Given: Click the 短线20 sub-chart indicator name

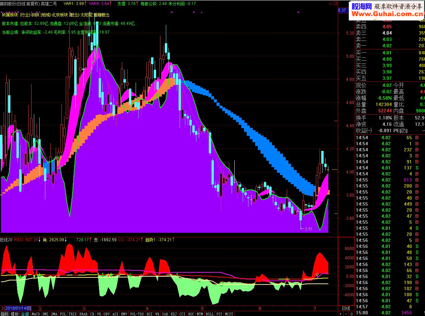Looking at the screenshot, I should (x=6, y=240).
